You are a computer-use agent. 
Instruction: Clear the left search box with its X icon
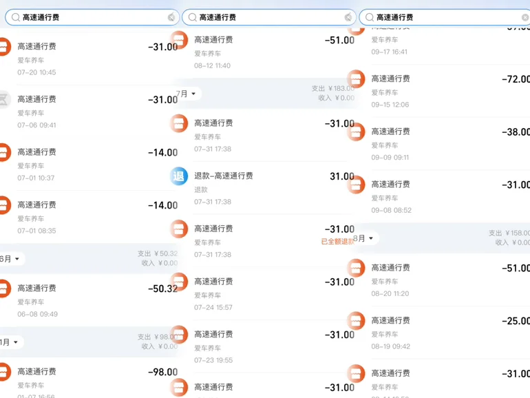pyautogui.click(x=171, y=17)
